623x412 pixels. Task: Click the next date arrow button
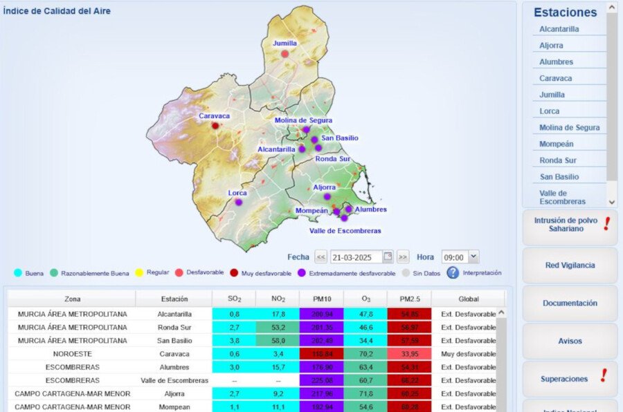(x=402, y=256)
